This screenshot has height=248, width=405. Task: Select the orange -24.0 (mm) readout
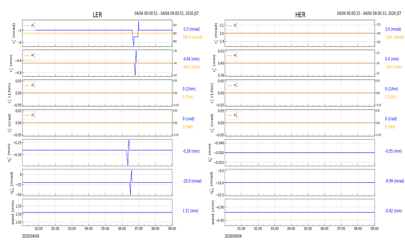[x=394, y=67]
